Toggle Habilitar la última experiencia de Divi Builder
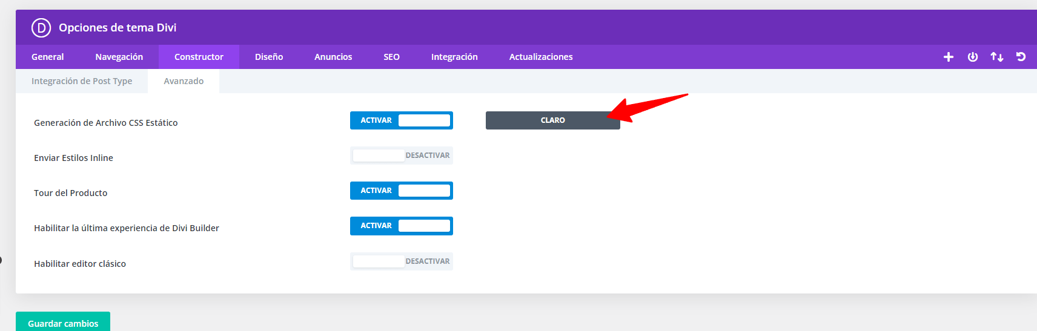 [402, 226]
